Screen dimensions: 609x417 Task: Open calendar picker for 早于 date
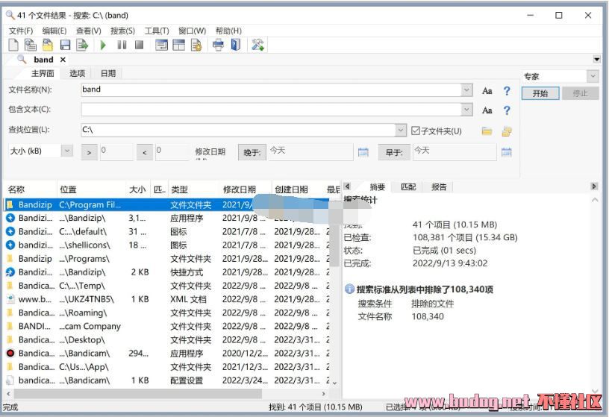[507, 152]
